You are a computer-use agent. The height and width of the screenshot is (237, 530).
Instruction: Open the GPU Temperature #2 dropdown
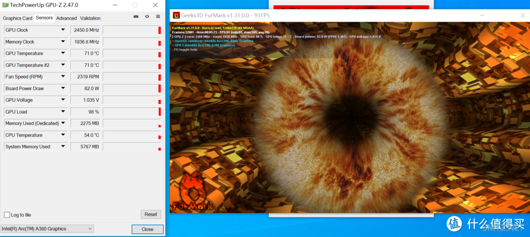(63, 65)
